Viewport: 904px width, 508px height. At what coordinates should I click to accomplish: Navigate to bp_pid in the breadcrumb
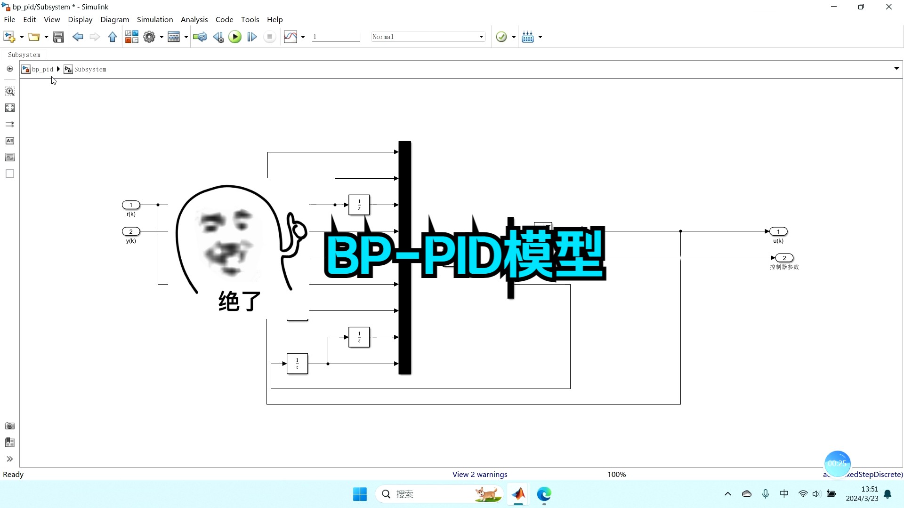[x=41, y=69]
